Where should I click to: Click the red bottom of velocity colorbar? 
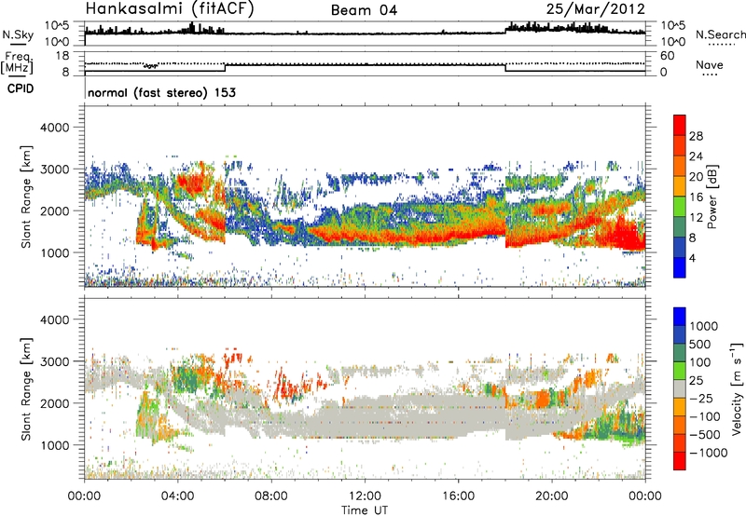click(680, 461)
